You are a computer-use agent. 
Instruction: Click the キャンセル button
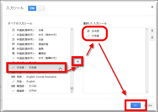click(148, 105)
